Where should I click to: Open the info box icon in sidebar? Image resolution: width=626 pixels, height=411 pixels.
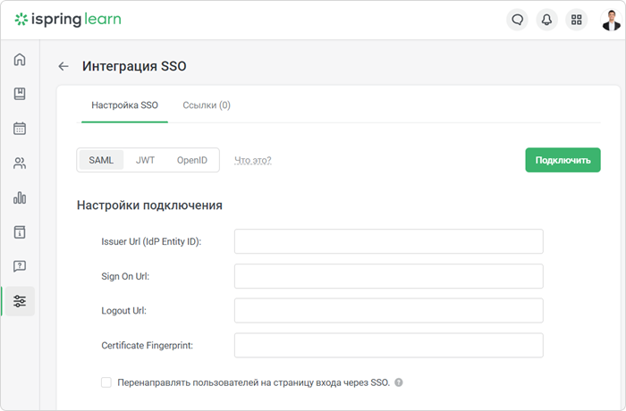pyautogui.click(x=20, y=231)
